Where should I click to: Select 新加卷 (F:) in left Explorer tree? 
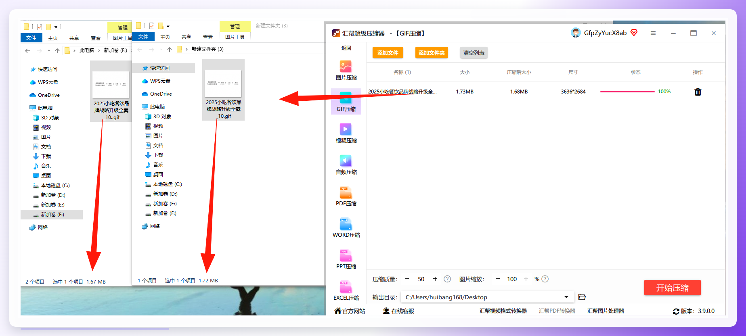(52, 215)
